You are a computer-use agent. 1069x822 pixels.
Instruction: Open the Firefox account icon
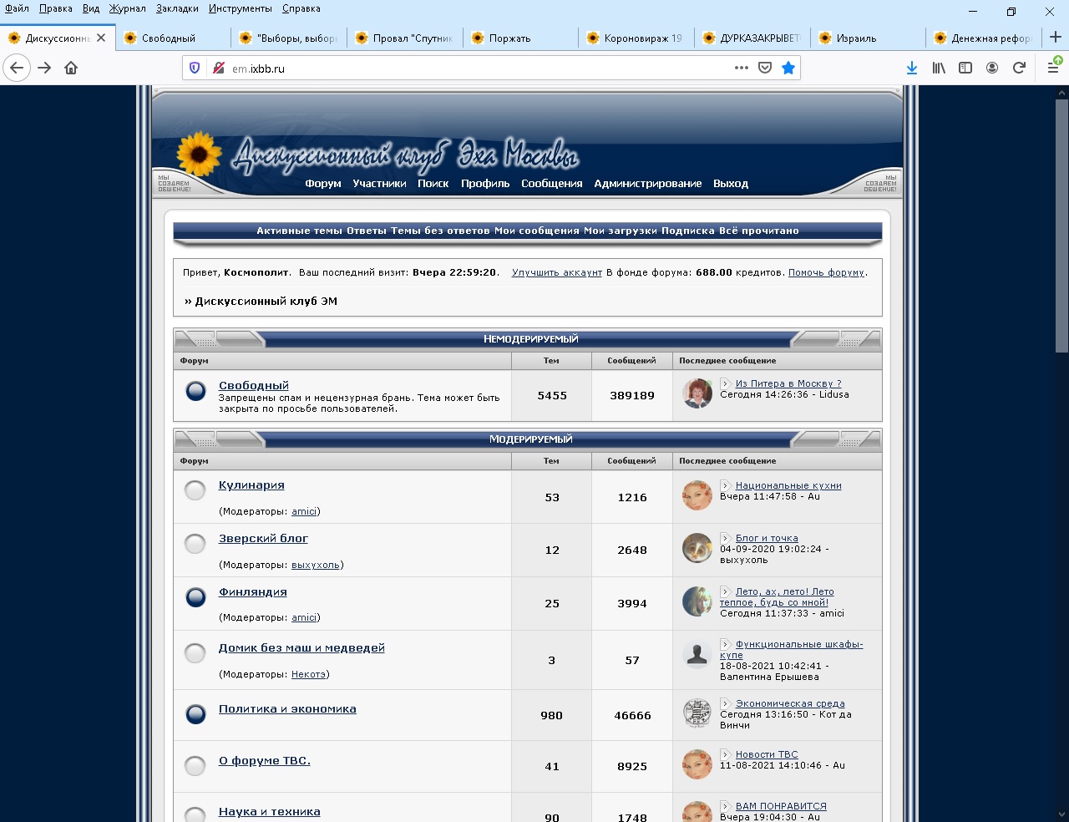click(992, 68)
